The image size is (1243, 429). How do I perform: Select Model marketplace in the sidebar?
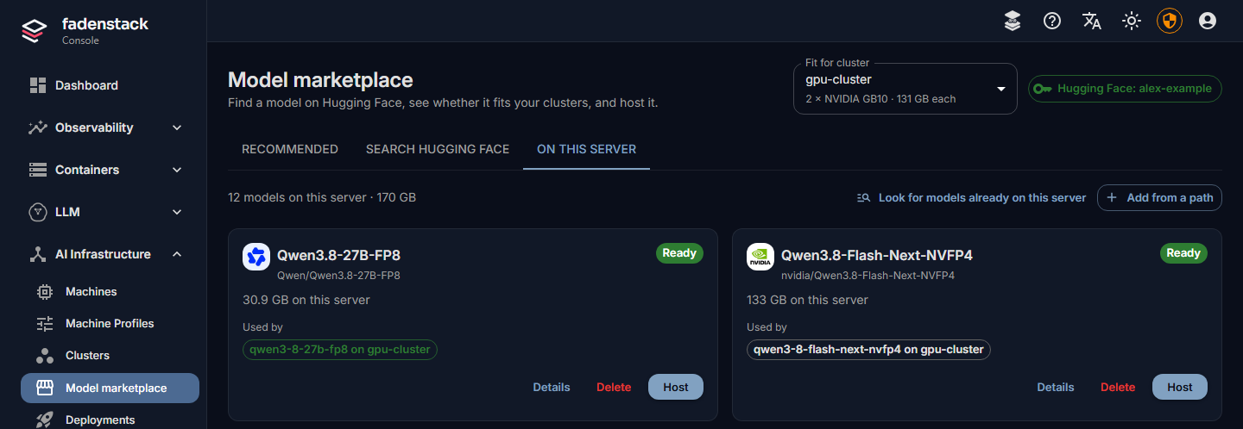110,389
